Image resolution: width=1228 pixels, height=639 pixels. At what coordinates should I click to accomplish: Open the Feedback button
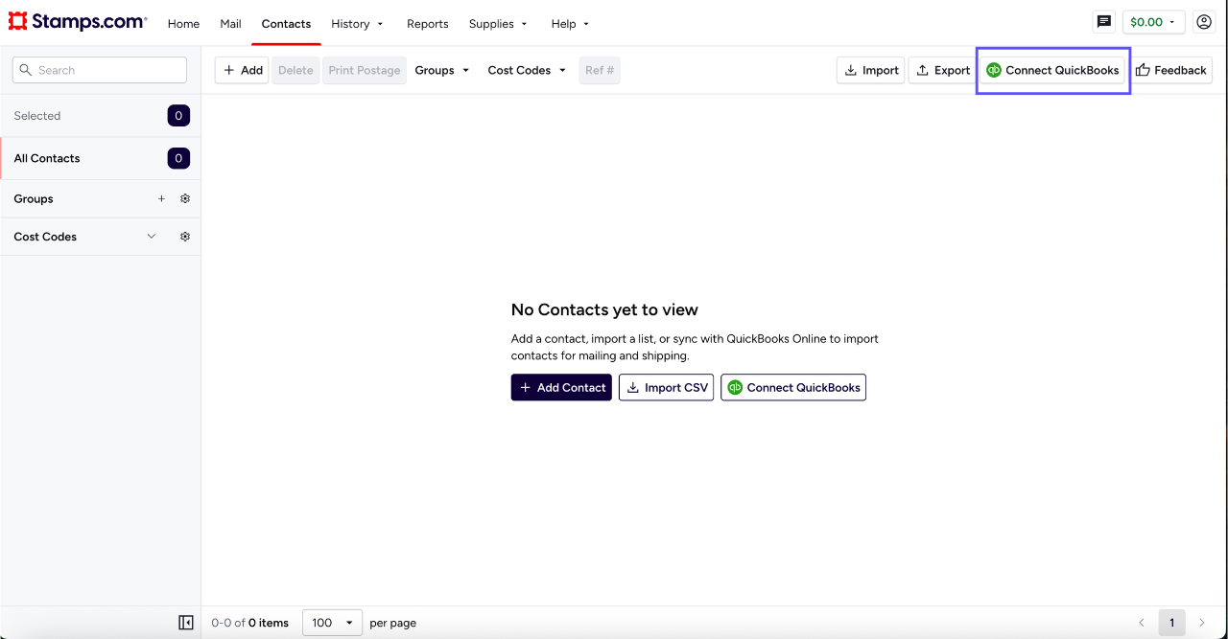coord(1170,70)
